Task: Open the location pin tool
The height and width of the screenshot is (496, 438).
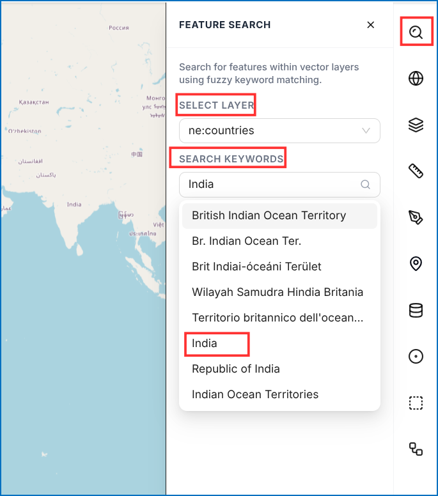Action: (x=416, y=264)
